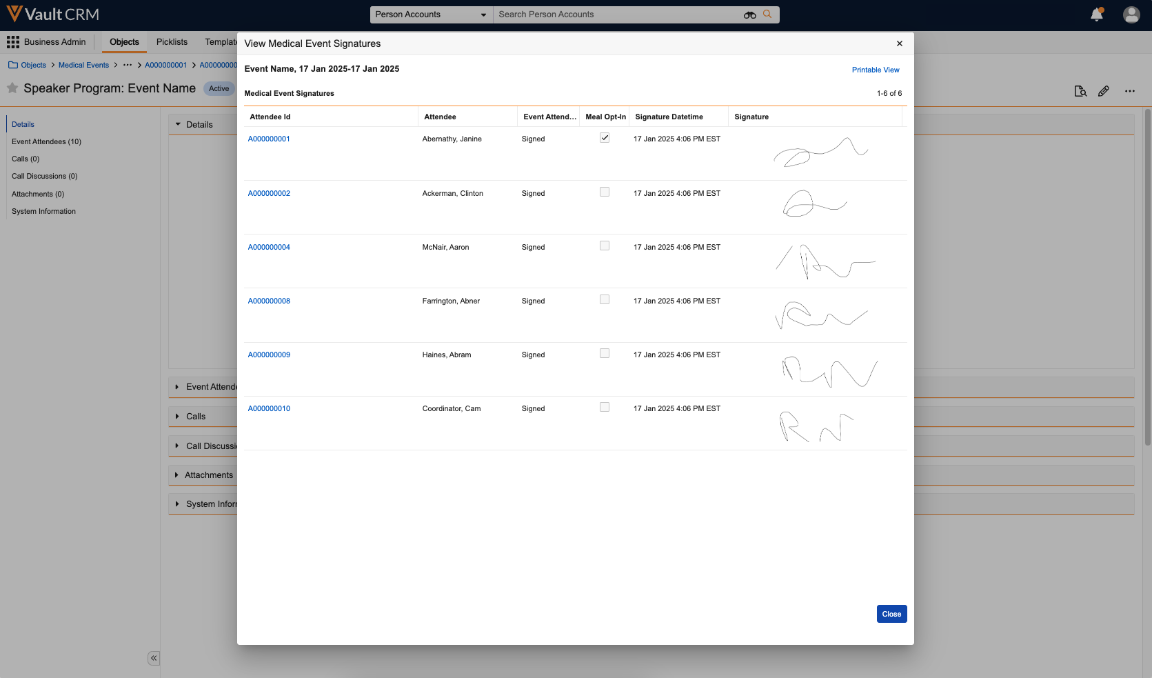
Task: Favorite the record with star icon
Action: tap(12, 88)
